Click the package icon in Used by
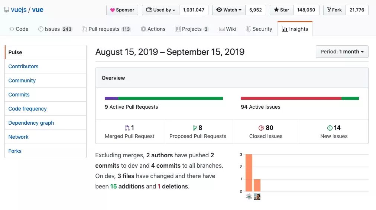The height and width of the screenshot is (210, 376). (149, 10)
